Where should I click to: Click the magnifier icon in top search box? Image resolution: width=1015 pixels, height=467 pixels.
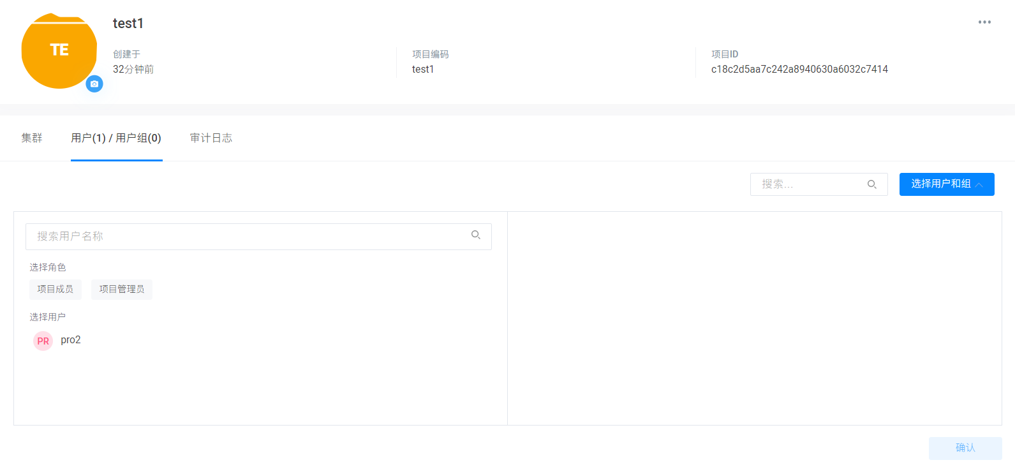click(x=871, y=184)
